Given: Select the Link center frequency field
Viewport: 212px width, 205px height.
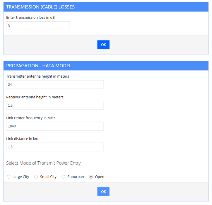Looking at the screenshot, I should (x=55, y=126).
